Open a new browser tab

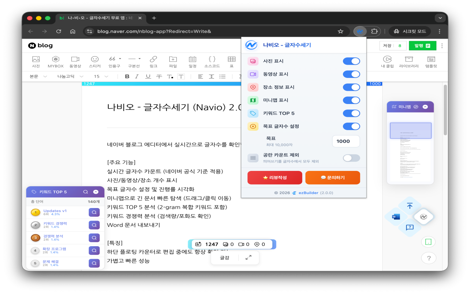(154, 18)
